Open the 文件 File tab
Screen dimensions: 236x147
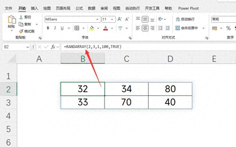[9, 8]
